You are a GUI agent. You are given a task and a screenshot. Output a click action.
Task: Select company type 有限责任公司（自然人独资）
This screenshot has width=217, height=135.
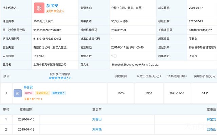coord(51,47)
